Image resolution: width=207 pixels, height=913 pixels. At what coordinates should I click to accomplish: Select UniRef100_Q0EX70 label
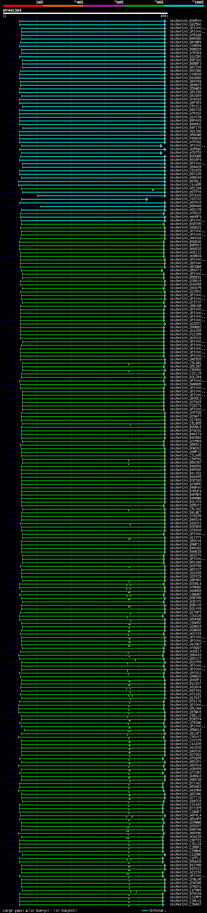point(185,601)
